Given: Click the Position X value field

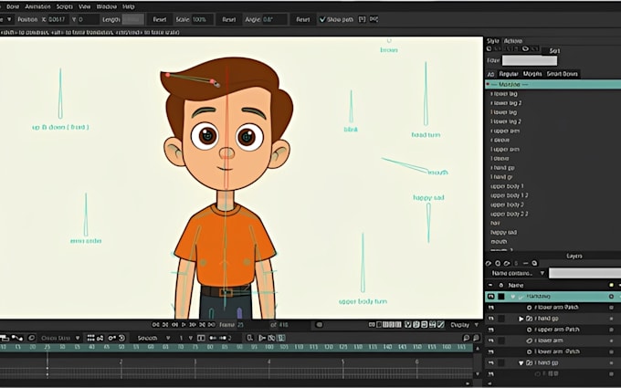Looking at the screenshot, I should point(58,19).
